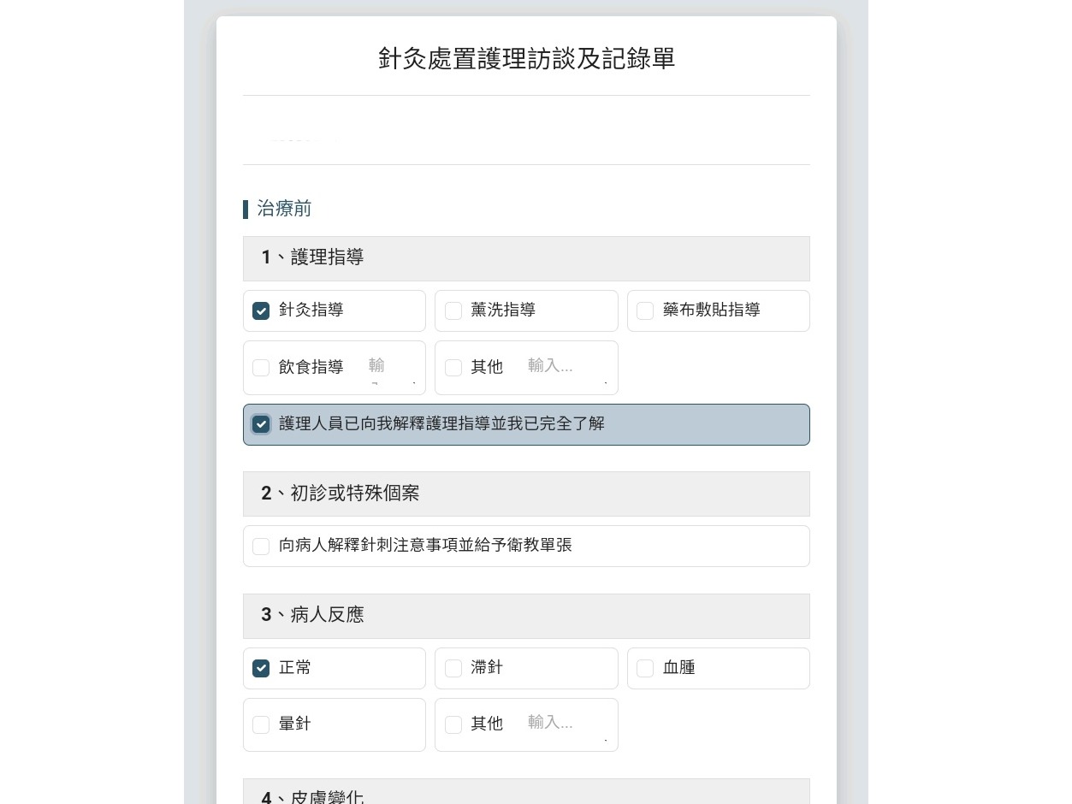Uncheck the 針灸指導 checkbox
This screenshot has height=804, width=1072.
click(261, 310)
